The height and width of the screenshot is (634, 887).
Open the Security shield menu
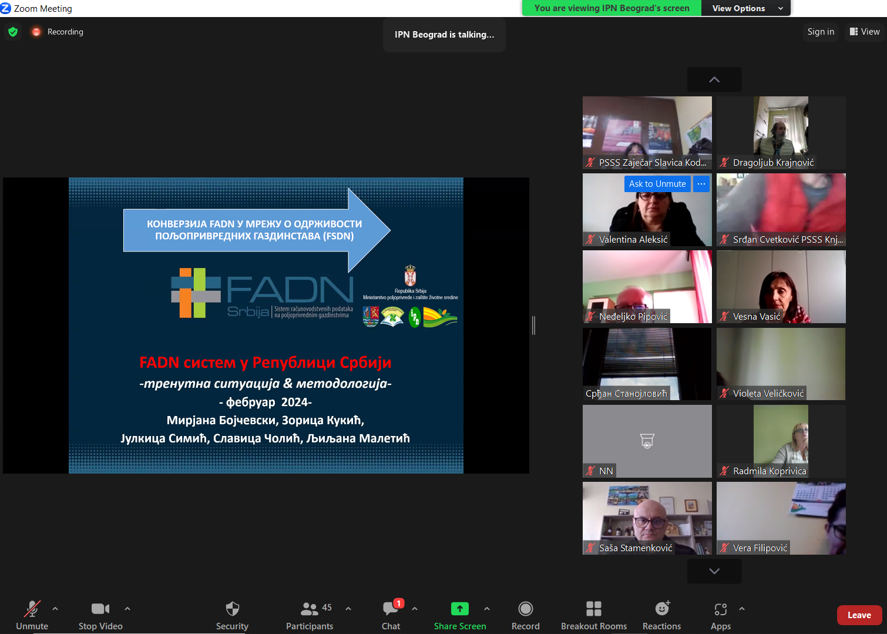click(x=232, y=615)
